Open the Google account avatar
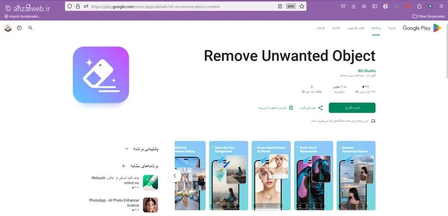 tap(8, 28)
